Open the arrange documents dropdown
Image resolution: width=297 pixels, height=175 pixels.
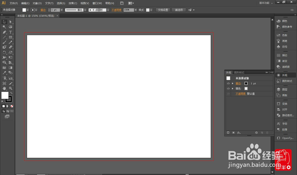pos(131,3)
